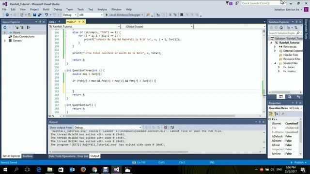The width and height of the screenshot is (310, 174).
Task: Click the Solution Explorer search magnifier
Action: click(x=298, y=33)
